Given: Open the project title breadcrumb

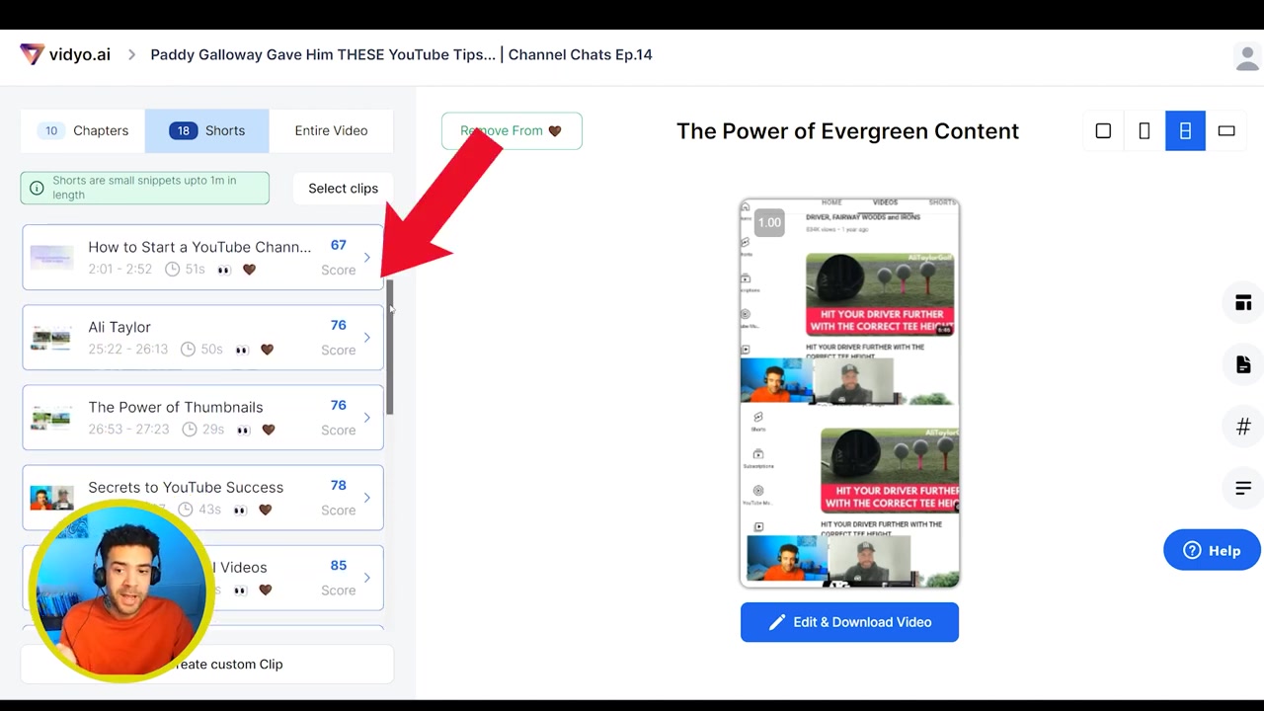Looking at the screenshot, I should [x=401, y=54].
